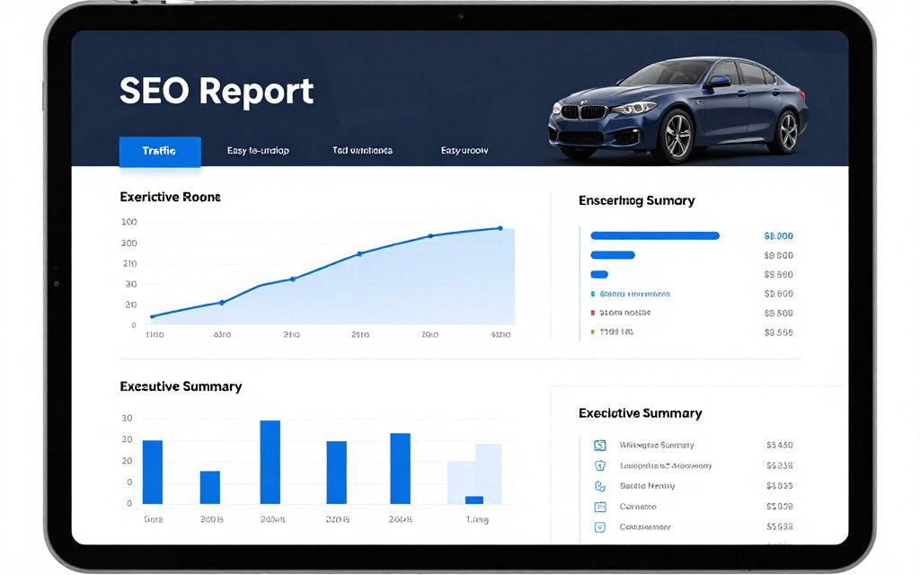This screenshot has width=920, height=575.
Task: Click the 'Executive Summary' heading above bar chart
Action: pyautogui.click(x=181, y=386)
